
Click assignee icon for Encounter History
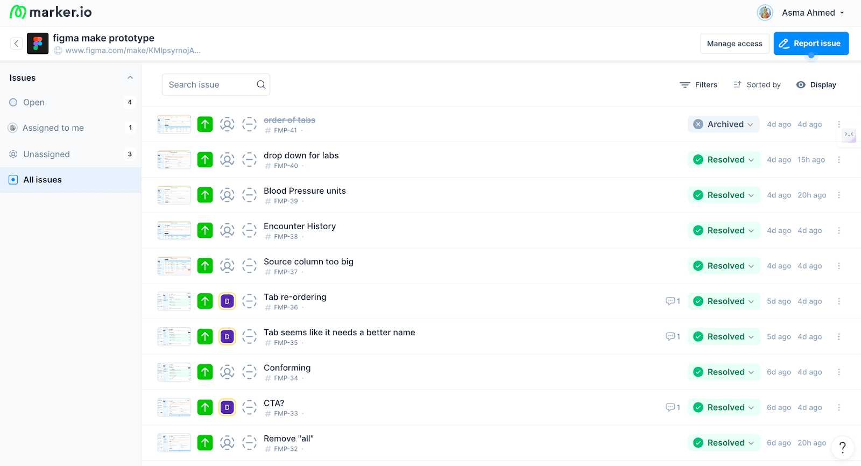[227, 230]
